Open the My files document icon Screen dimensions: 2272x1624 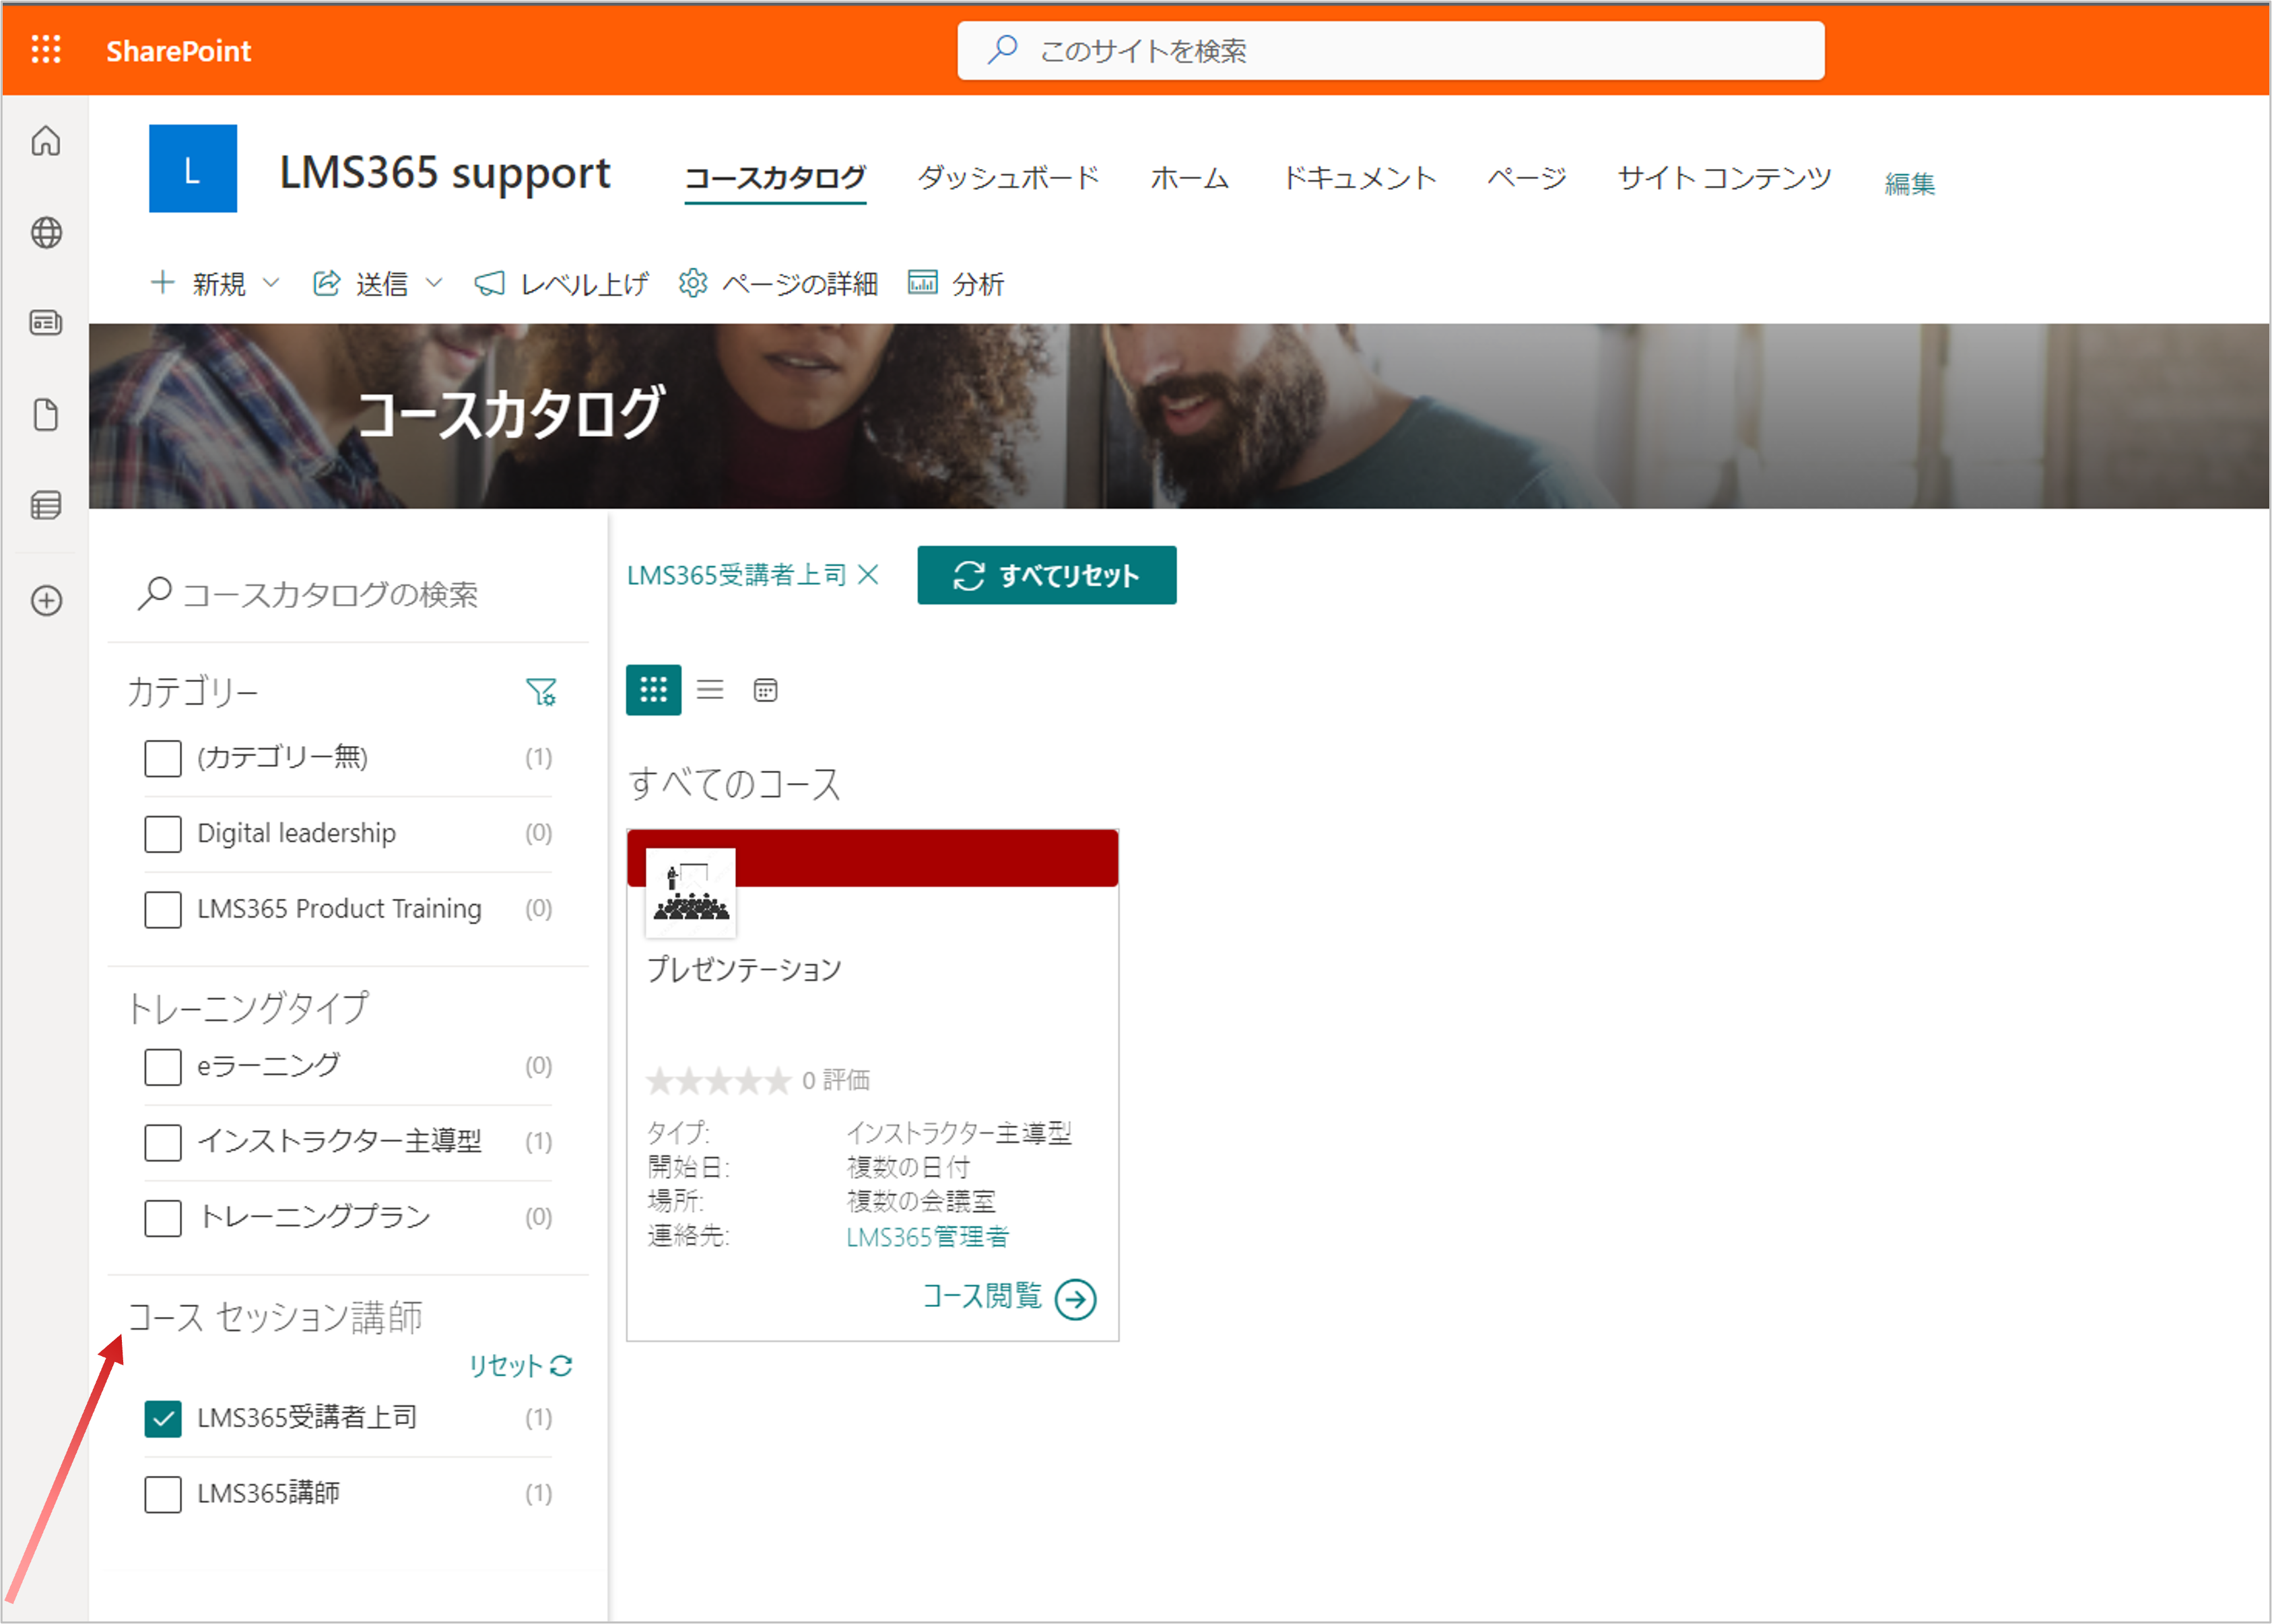(46, 414)
